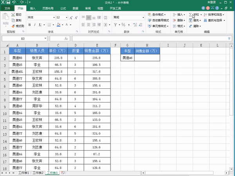This screenshot has height=176, width=235.
Task: Click the 求和 AutoSum button
Action: [x=194, y=15]
